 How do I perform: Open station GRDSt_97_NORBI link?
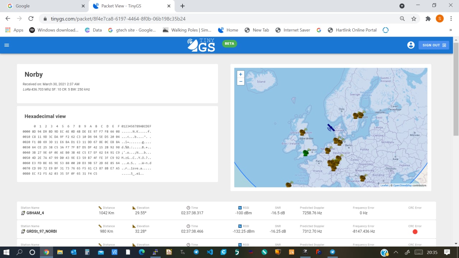click(42, 231)
